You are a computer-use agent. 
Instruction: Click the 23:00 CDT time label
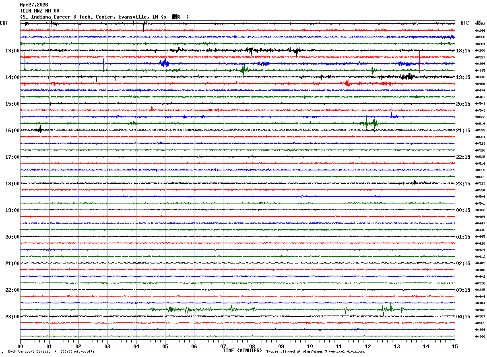coord(12,317)
